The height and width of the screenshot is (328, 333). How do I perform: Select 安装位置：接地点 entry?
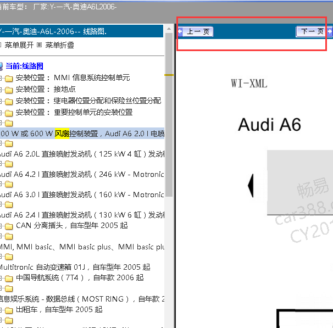tap(46, 89)
